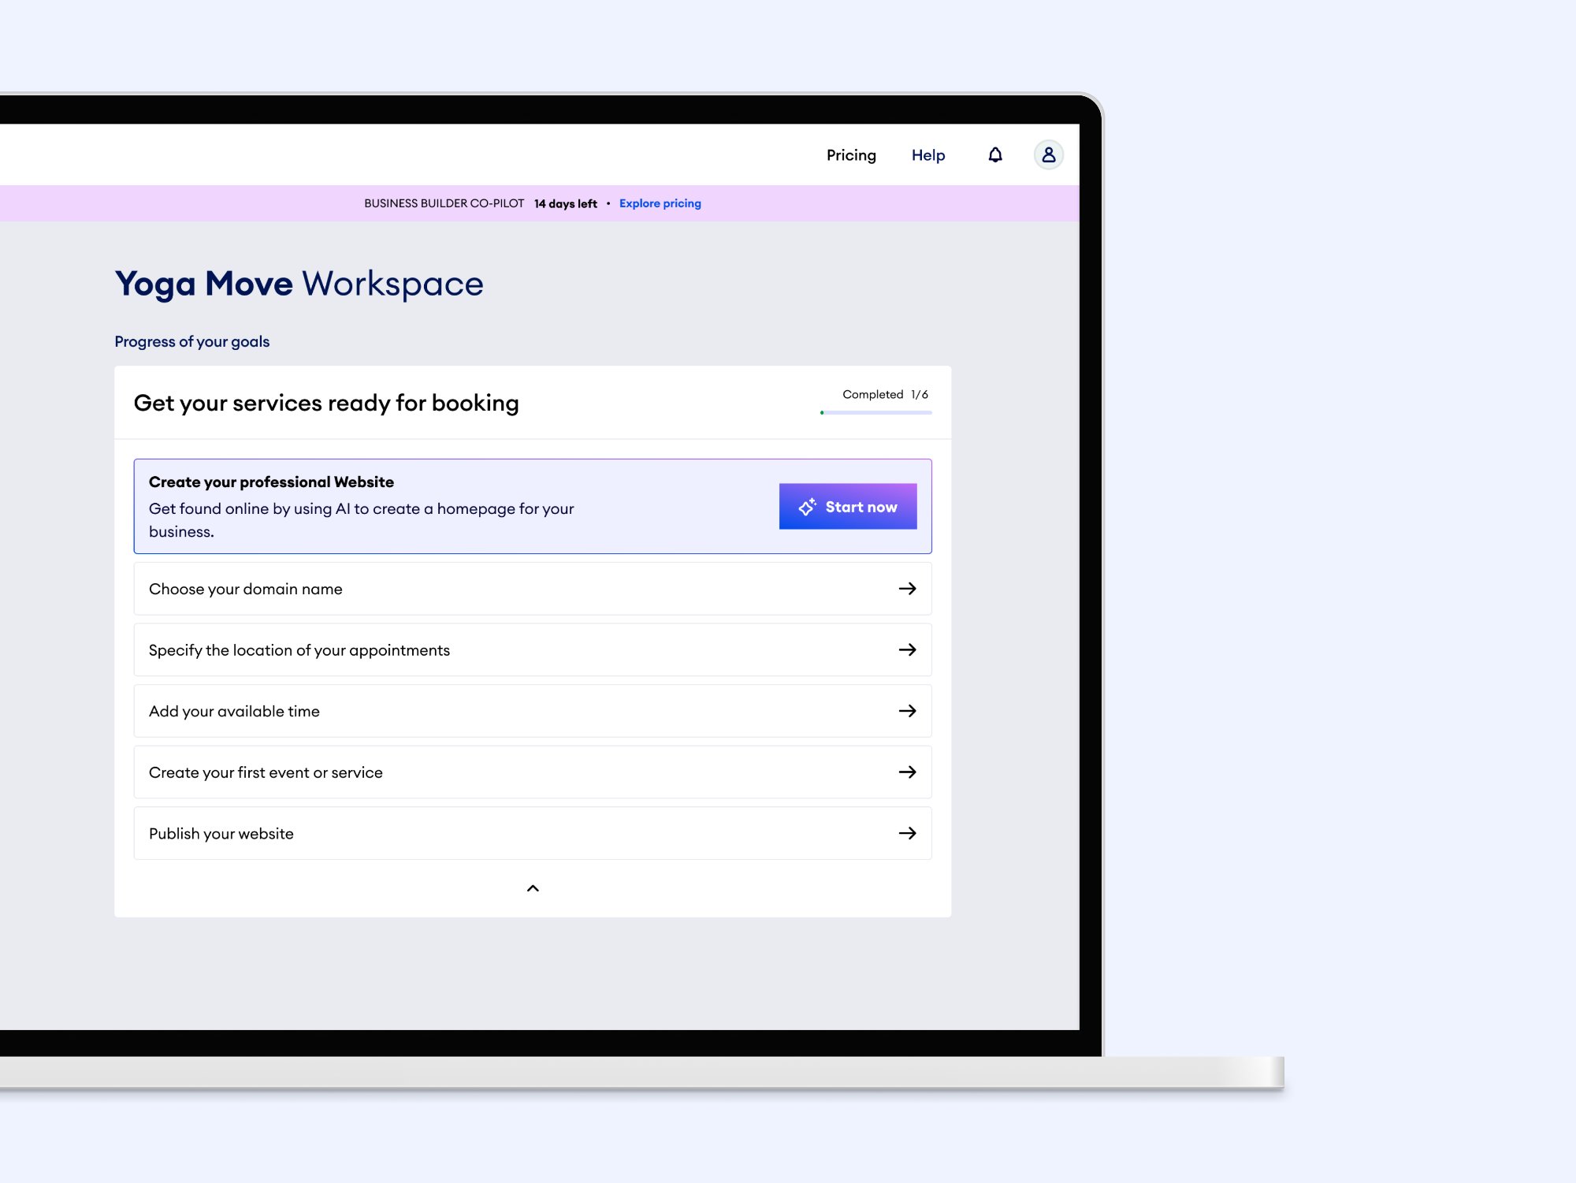Click the arrow next to Publish your website
The height and width of the screenshot is (1183, 1576).
(907, 833)
